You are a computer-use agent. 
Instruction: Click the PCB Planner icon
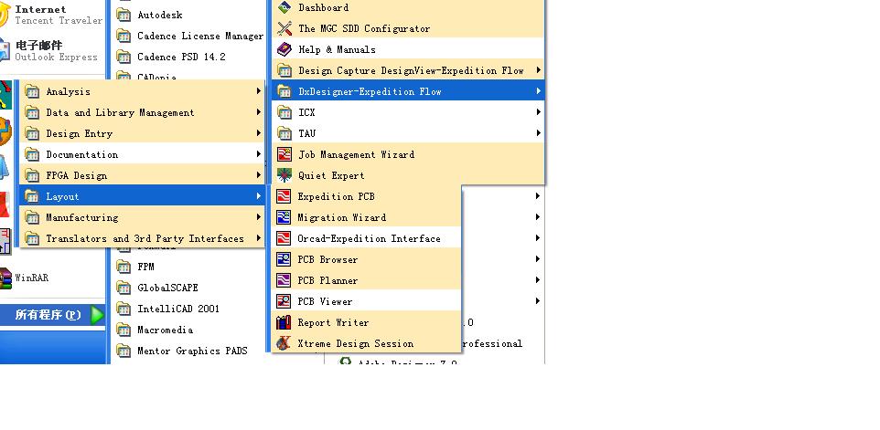point(284,280)
